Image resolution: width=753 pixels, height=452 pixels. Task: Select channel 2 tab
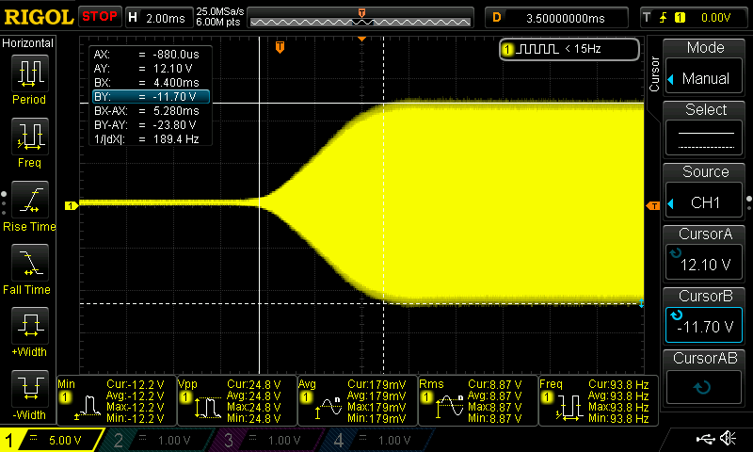(156, 440)
